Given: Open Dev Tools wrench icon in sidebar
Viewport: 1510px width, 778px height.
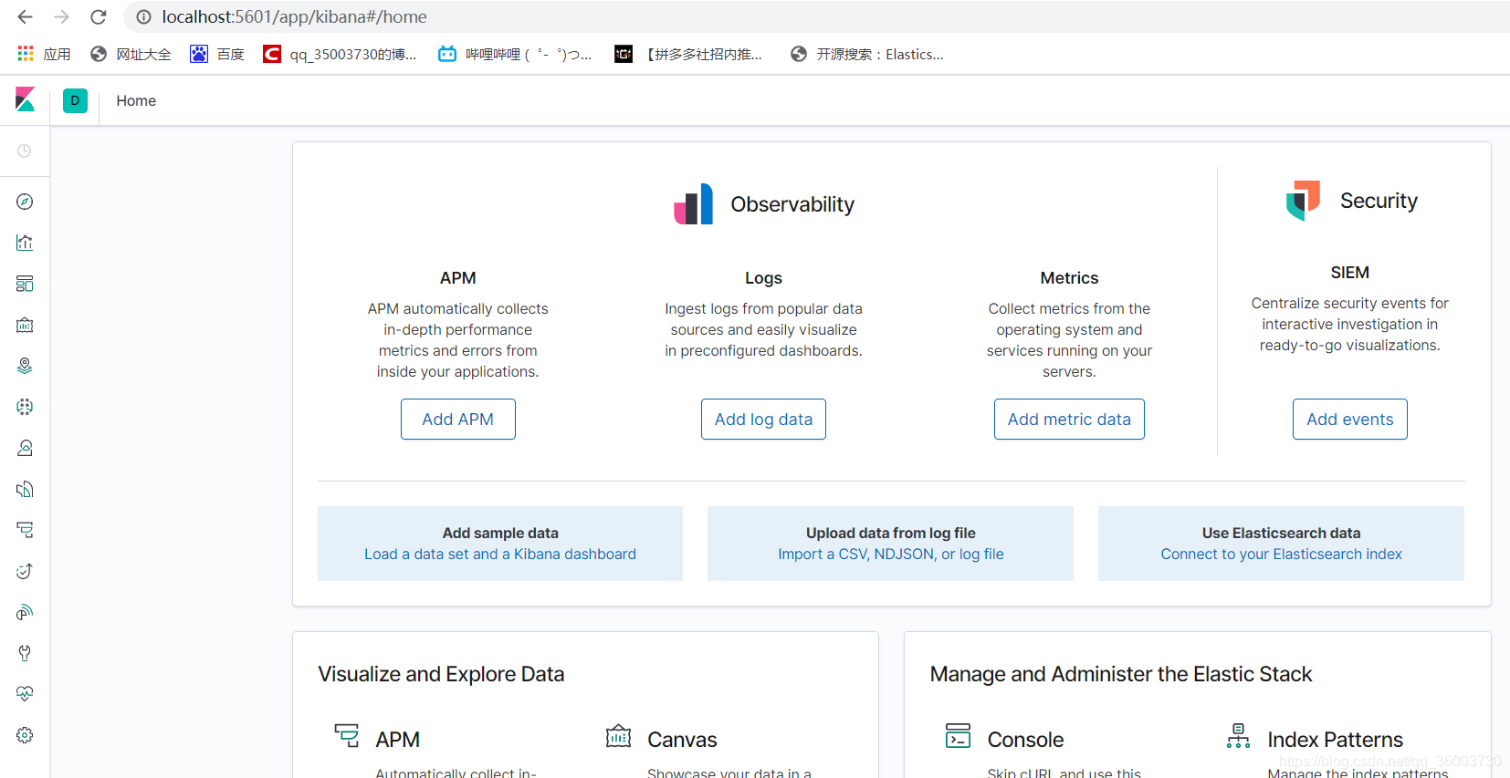Looking at the screenshot, I should pos(25,653).
